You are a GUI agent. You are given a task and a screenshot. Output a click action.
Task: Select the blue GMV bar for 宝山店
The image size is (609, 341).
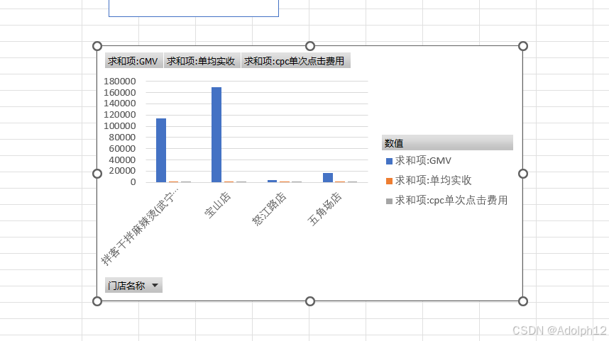[216, 135]
